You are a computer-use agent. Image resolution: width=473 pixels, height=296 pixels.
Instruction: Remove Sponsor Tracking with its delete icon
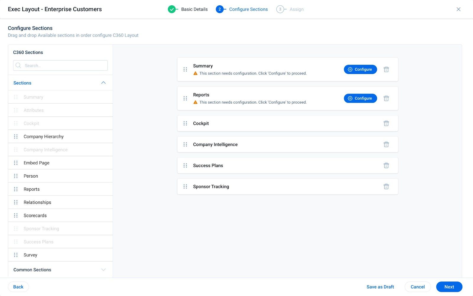386,186
